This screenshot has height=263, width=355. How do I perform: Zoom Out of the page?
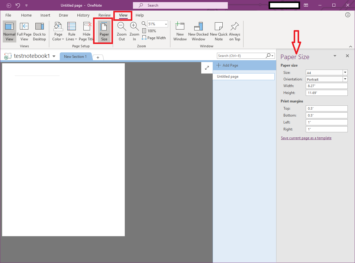click(121, 31)
